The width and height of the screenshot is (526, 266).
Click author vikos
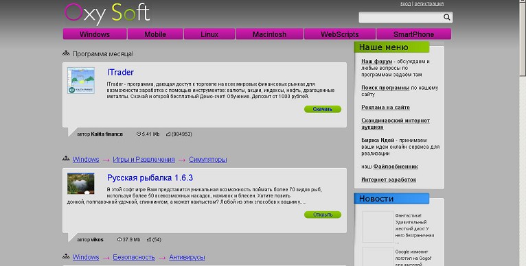pos(97,239)
